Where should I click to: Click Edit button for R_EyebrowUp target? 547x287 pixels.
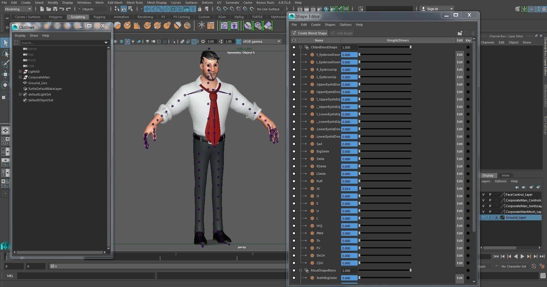(460, 70)
